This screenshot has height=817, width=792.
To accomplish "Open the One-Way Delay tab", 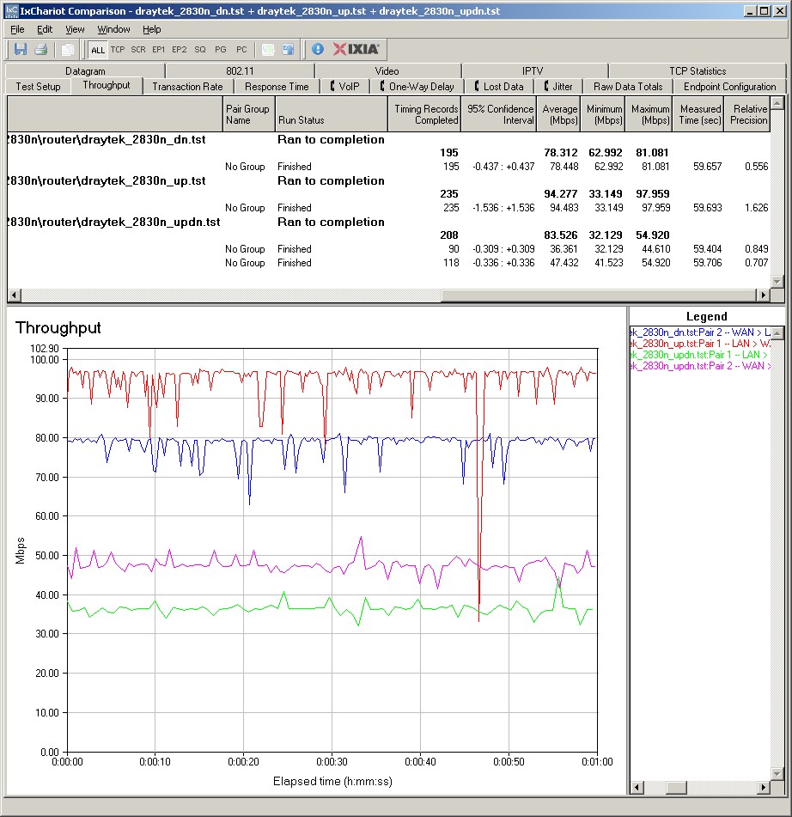I will click(417, 87).
